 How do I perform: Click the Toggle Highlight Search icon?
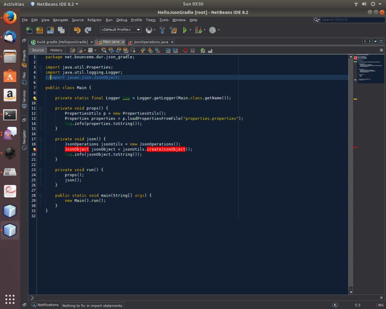tap(126, 50)
